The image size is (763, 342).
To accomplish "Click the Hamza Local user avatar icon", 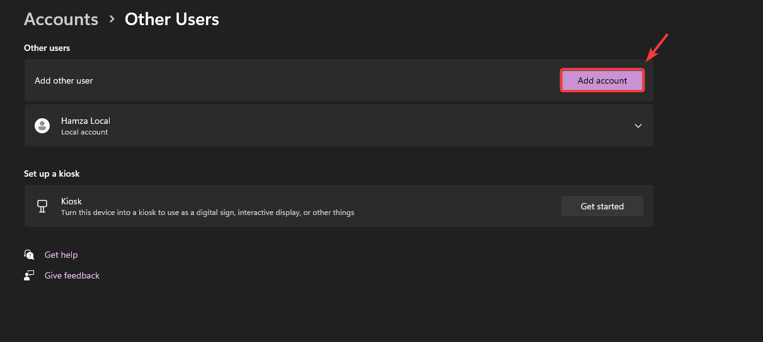I will coord(42,126).
